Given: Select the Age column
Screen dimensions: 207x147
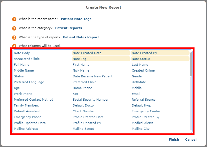Looking at the screenshot, I should [x=17, y=88].
